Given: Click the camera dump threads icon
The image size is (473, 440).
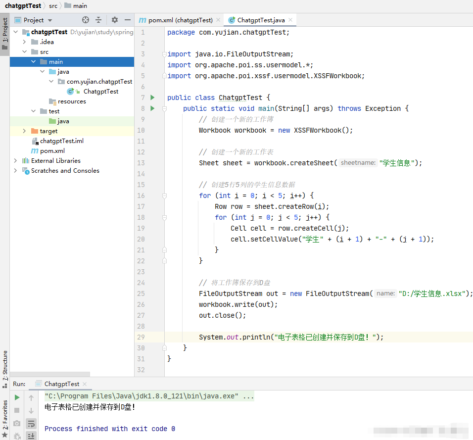Looking at the screenshot, I should (17, 424).
